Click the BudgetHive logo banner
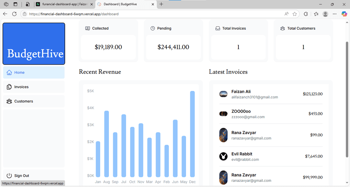Screen dimensions: 350x187 (34, 44)
